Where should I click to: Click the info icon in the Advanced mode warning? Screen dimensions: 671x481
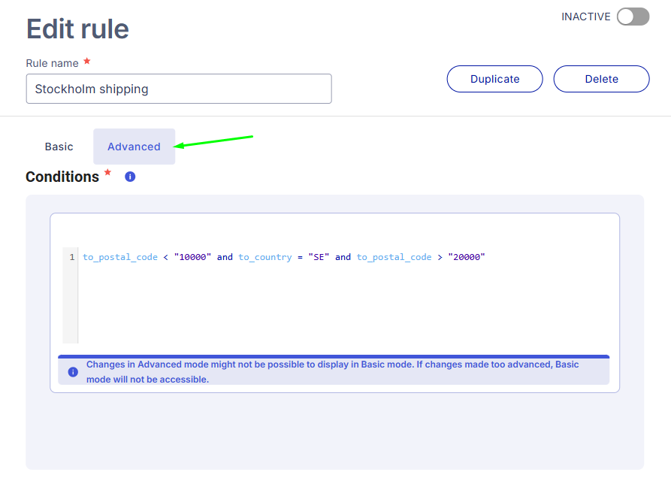point(73,372)
